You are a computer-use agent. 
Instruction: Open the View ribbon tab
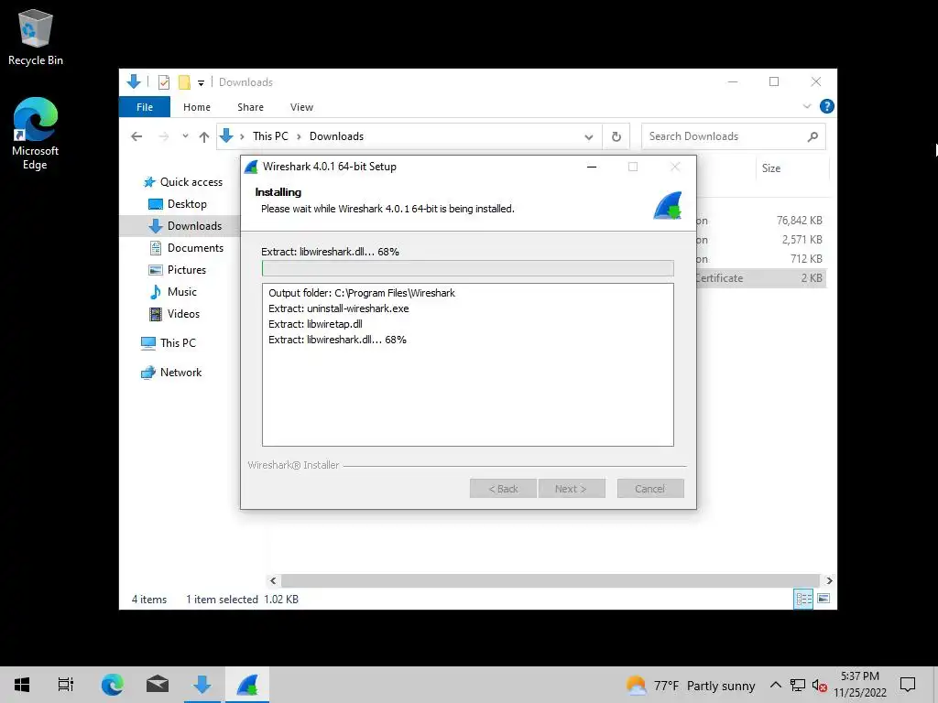(x=301, y=107)
